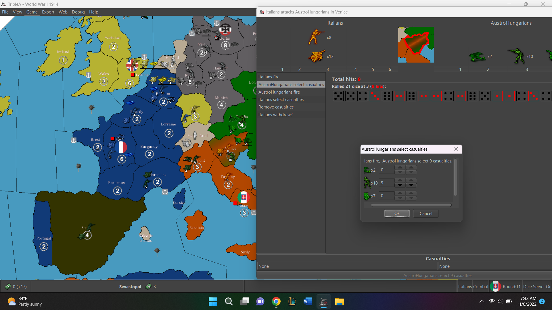552x310 pixels.
Task: Click 'Dice Server On' in status bar
Action: (x=537, y=286)
